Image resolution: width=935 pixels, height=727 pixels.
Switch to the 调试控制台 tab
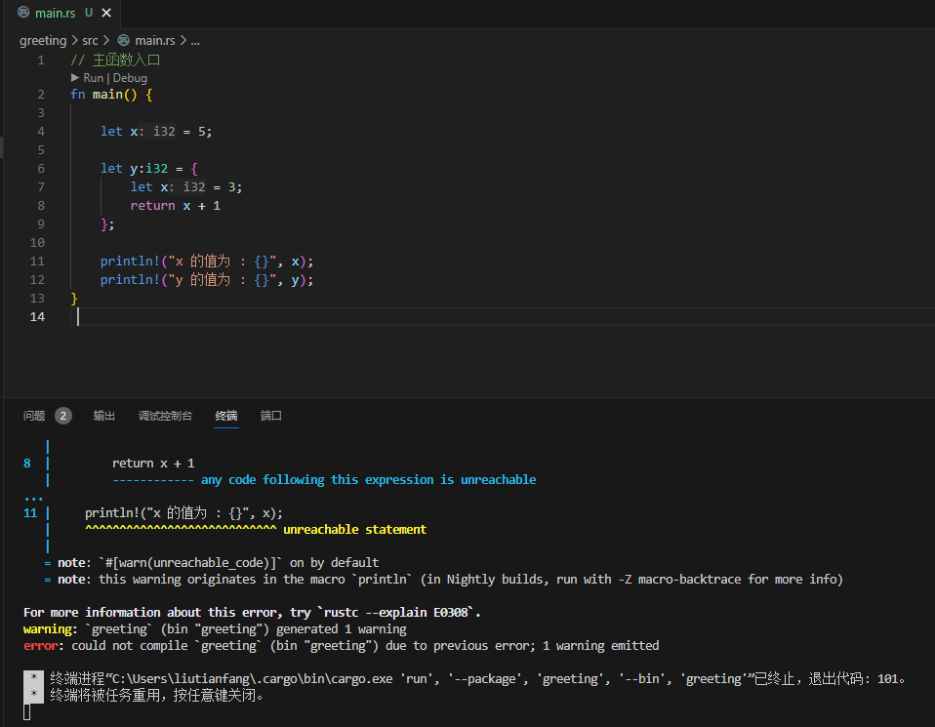(165, 416)
